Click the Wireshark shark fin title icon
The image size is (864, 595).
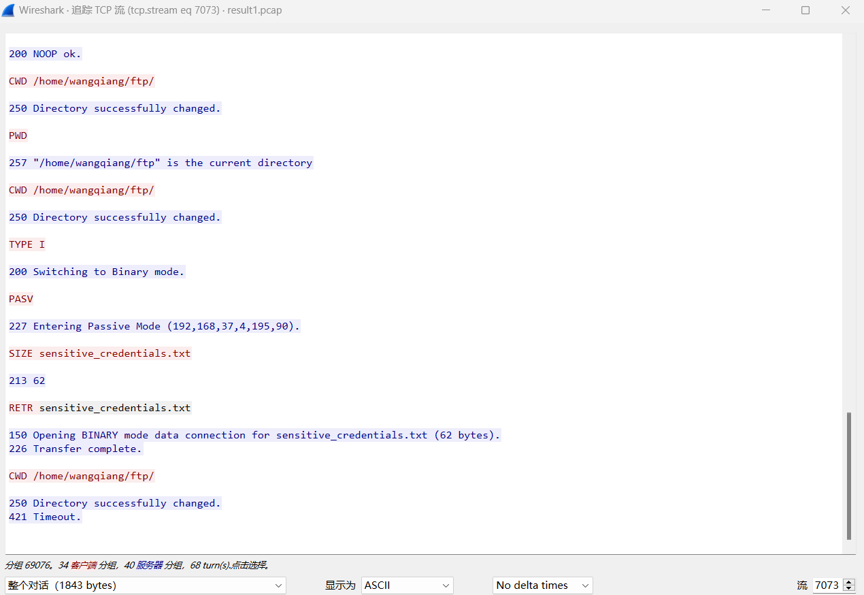[8, 10]
